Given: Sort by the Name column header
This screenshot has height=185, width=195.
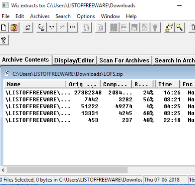Looking at the screenshot, I should [x=35, y=84].
